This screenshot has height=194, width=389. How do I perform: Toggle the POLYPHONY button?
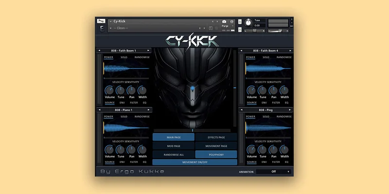point(216,154)
